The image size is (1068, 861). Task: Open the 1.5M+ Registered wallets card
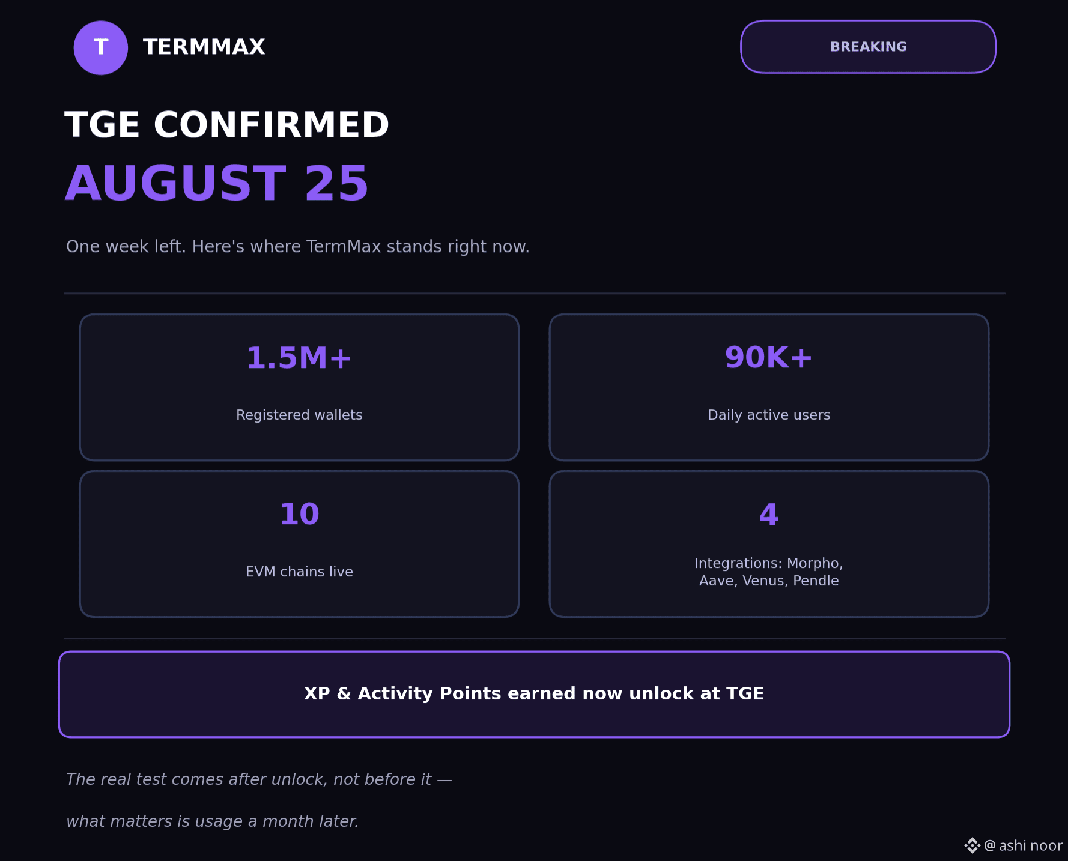(299, 387)
